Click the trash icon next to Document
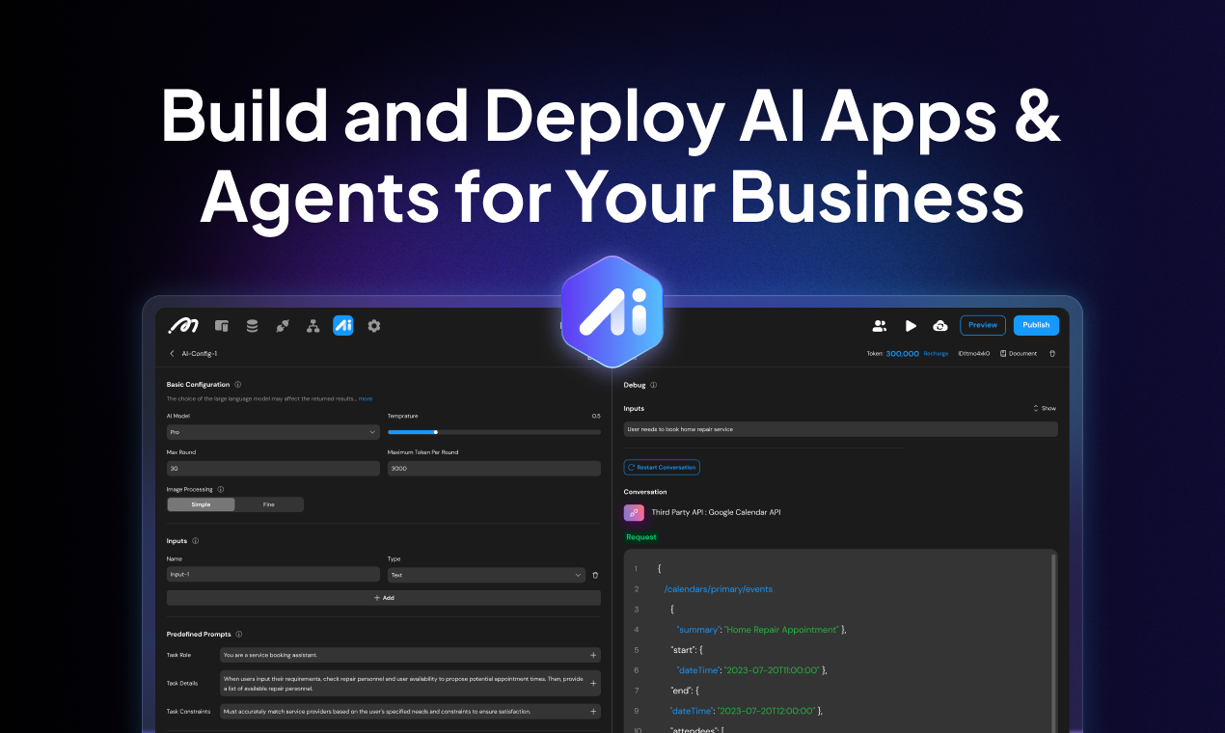Image resolution: width=1225 pixels, height=733 pixels. tap(1052, 354)
